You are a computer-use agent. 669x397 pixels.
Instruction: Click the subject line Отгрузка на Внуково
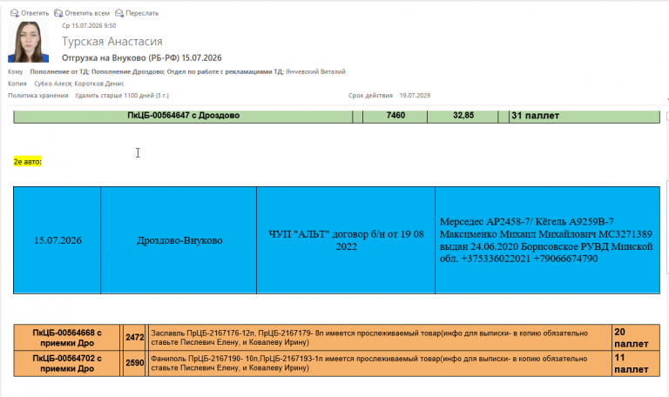tap(142, 57)
